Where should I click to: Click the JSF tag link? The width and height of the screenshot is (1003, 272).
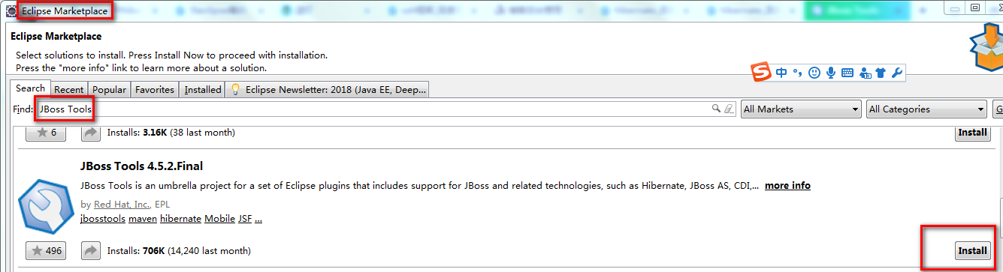pyautogui.click(x=245, y=219)
